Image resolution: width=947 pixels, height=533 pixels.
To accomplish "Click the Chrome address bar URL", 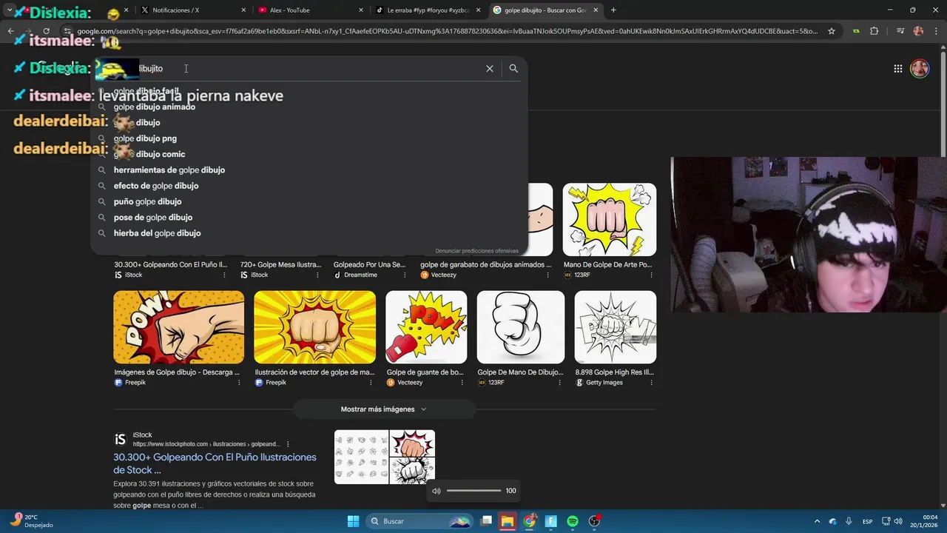I will tap(447, 31).
